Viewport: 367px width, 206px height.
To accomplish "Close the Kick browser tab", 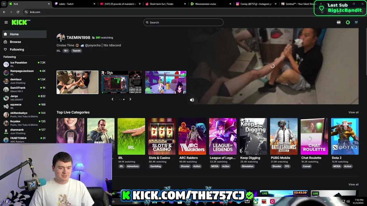I will coord(49,4).
